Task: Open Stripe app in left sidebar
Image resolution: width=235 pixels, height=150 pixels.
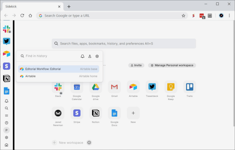Action: coord(6,66)
